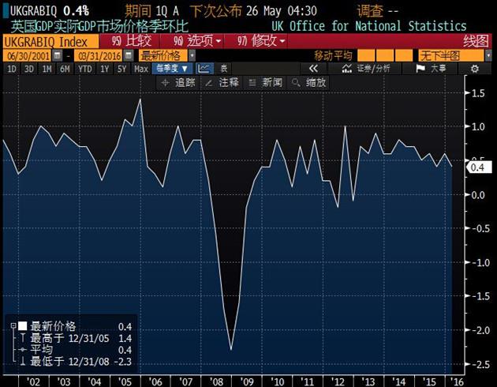The height and width of the screenshot is (387, 497).
Task: Select the line chart view icon
Action: click(204, 69)
